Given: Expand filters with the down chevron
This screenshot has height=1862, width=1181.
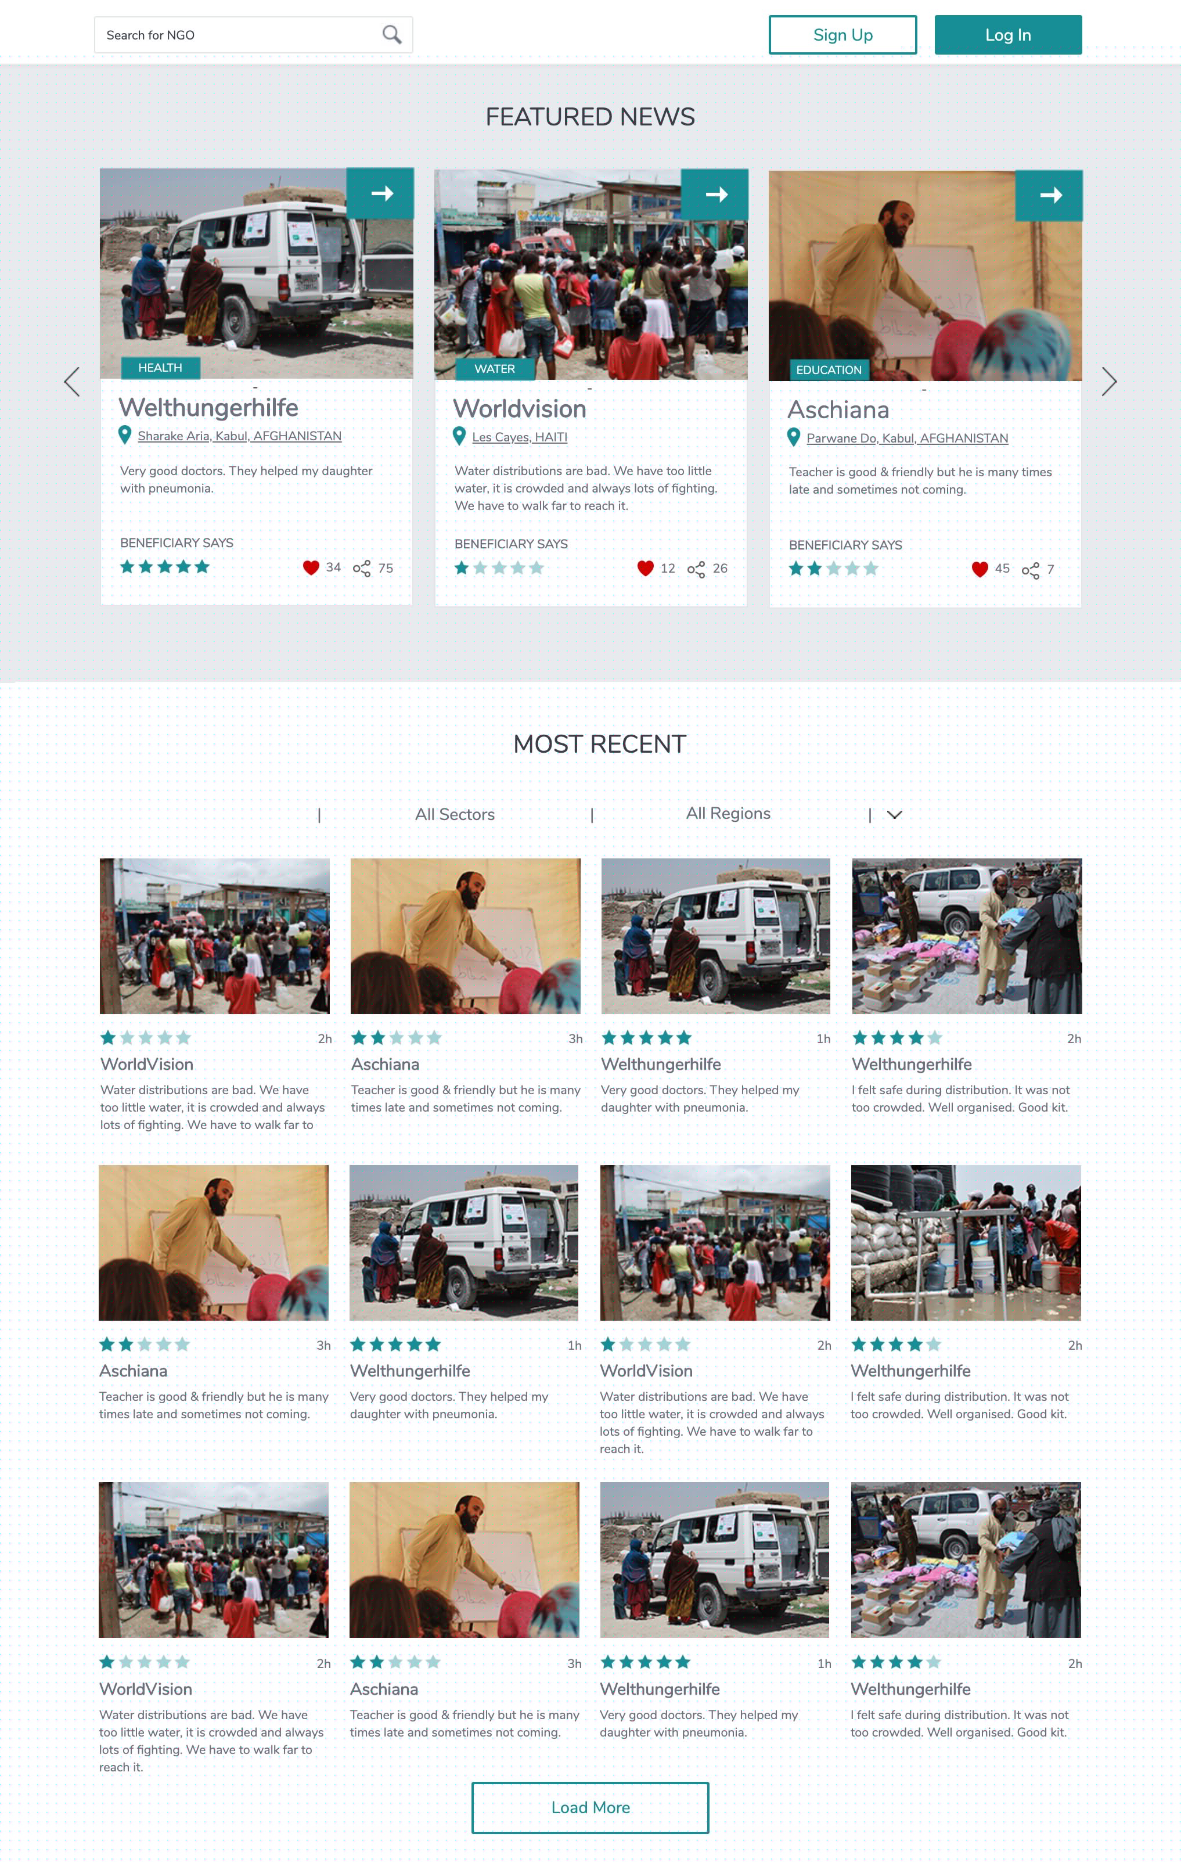Looking at the screenshot, I should [894, 815].
